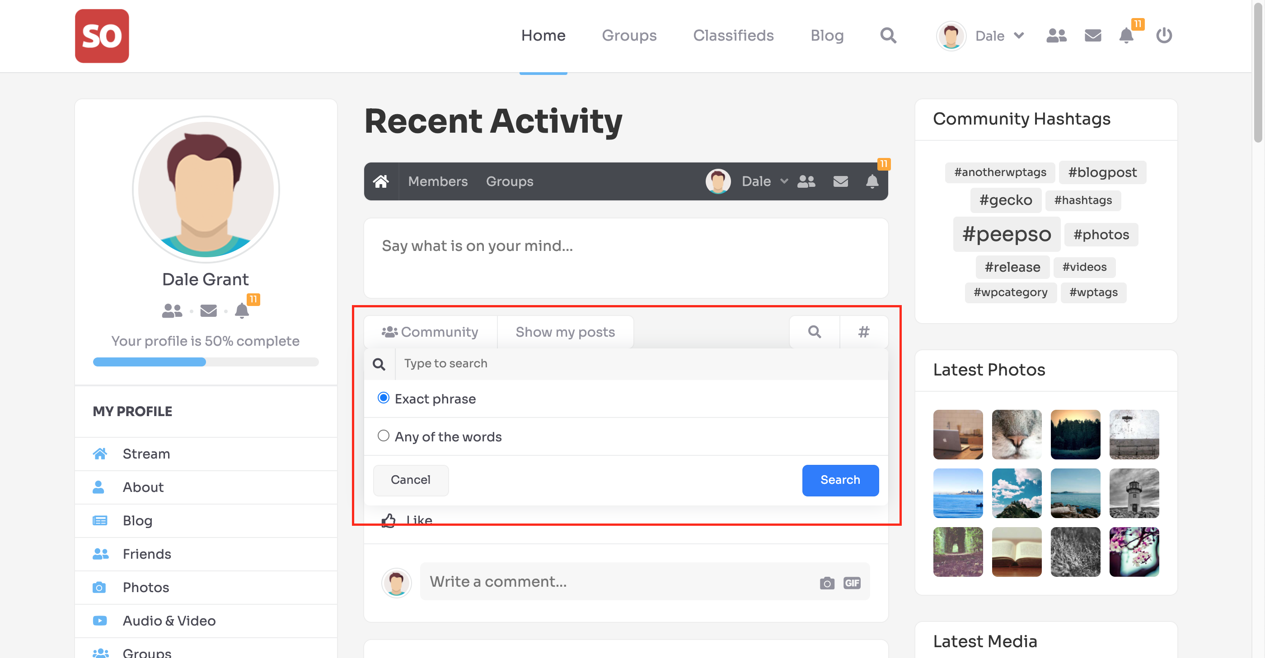The height and width of the screenshot is (658, 1265).
Task: Open the search icon in top navigation
Action: click(888, 35)
